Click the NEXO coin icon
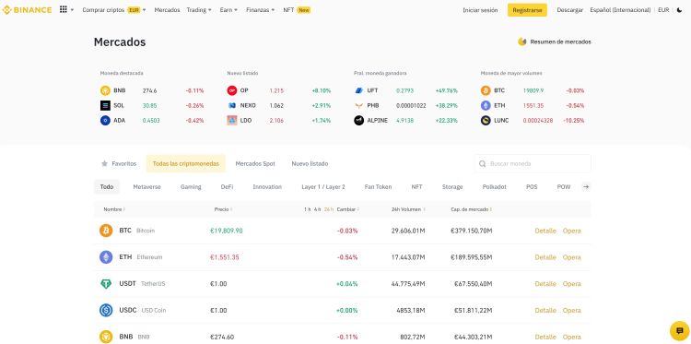Screen dimensions: 691x344 pos(232,105)
